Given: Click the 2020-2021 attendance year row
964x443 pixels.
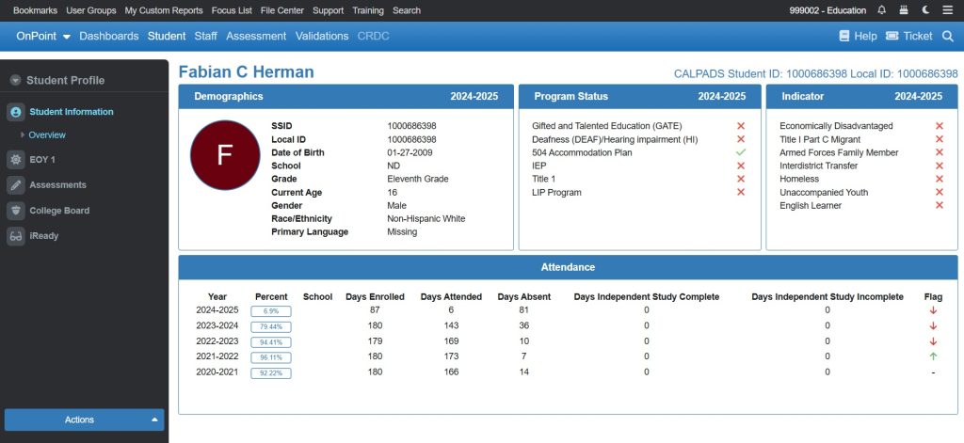Looking at the screenshot, I should point(568,372).
